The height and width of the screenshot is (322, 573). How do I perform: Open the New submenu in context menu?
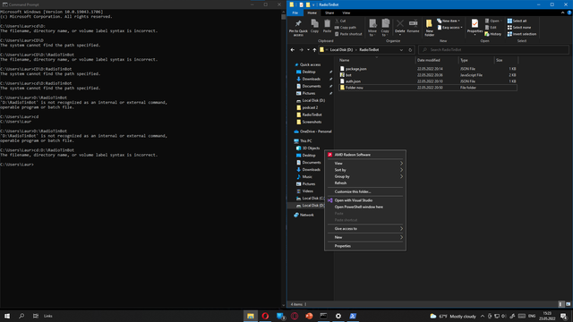[365, 237]
